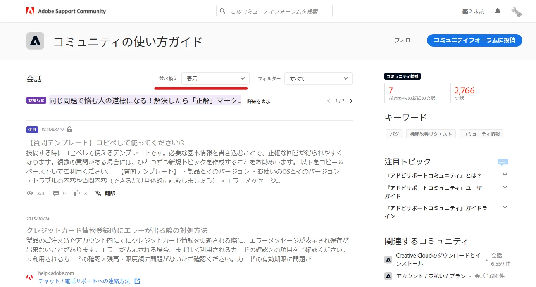Image resolution: width=536 pixels, height=287 pixels.
Task: Expand 『アドビサポートコミュニティ』とは？ topic
Action: tap(505, 175)
